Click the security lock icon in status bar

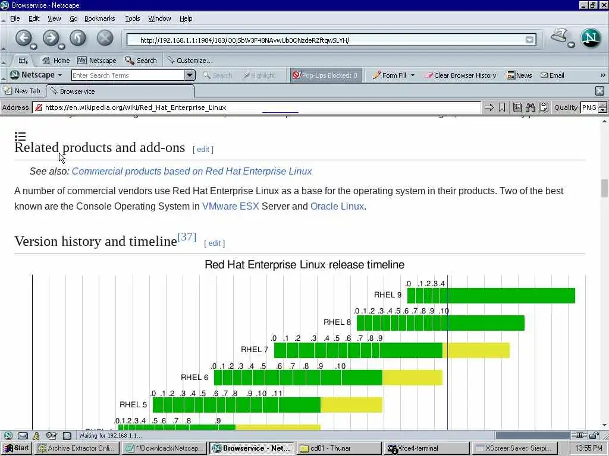coord(594,435)
